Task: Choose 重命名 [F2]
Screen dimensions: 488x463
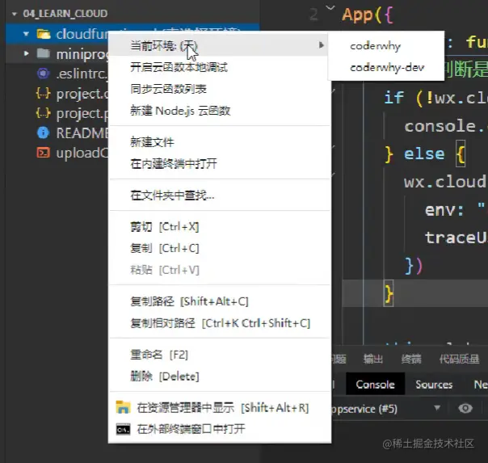Action: [x=159, y=355]
